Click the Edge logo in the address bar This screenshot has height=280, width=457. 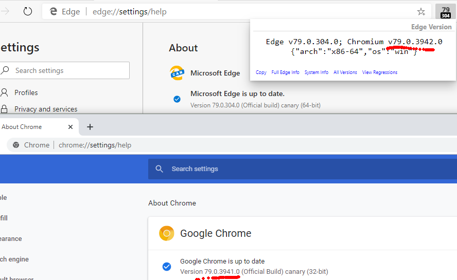[x=54, y=12]
